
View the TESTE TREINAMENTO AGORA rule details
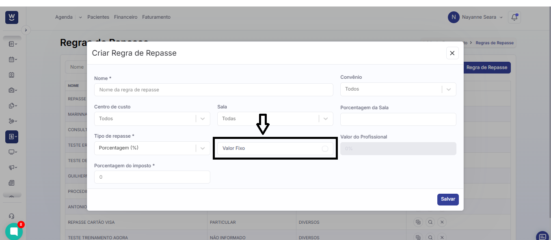click(x=430, y=237)
